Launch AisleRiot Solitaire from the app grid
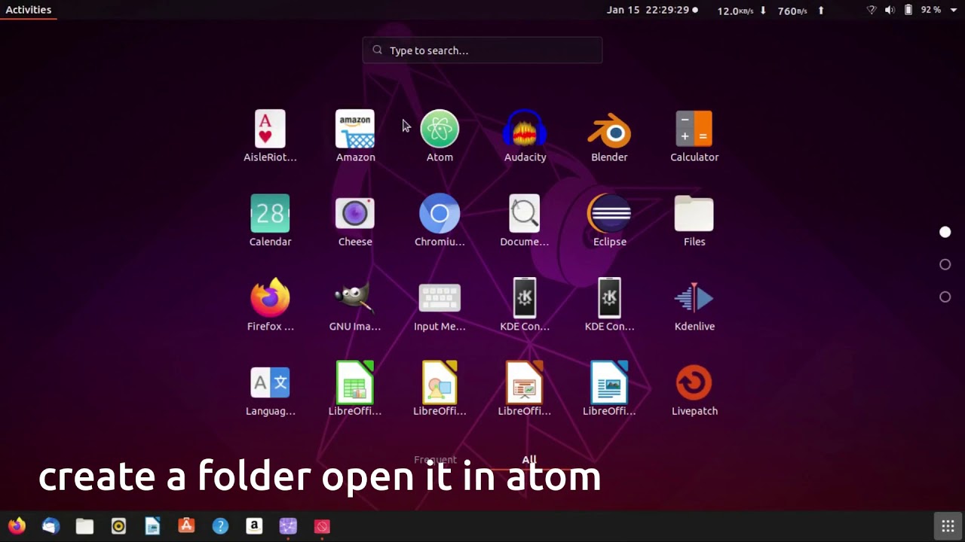965x542 pixels. (x=270, y=136)
